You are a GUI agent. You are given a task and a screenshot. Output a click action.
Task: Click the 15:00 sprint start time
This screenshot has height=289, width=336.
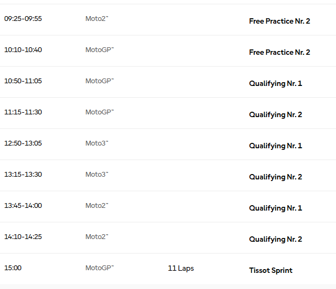tap(13, 268)
